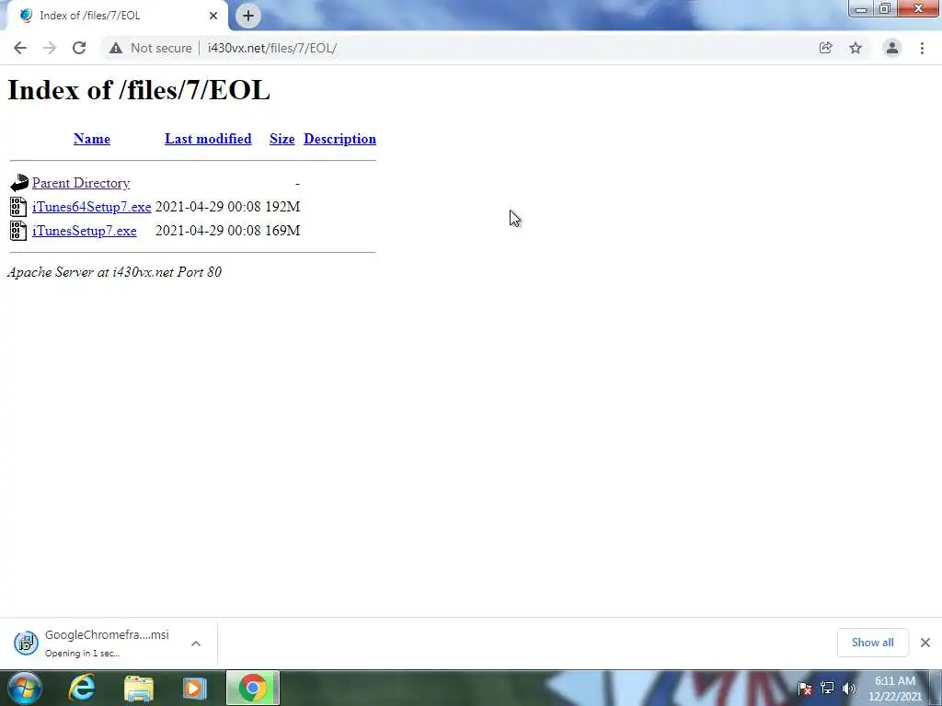Restore down the Chrome window
The image size is (942, 706).
(884, 8)
